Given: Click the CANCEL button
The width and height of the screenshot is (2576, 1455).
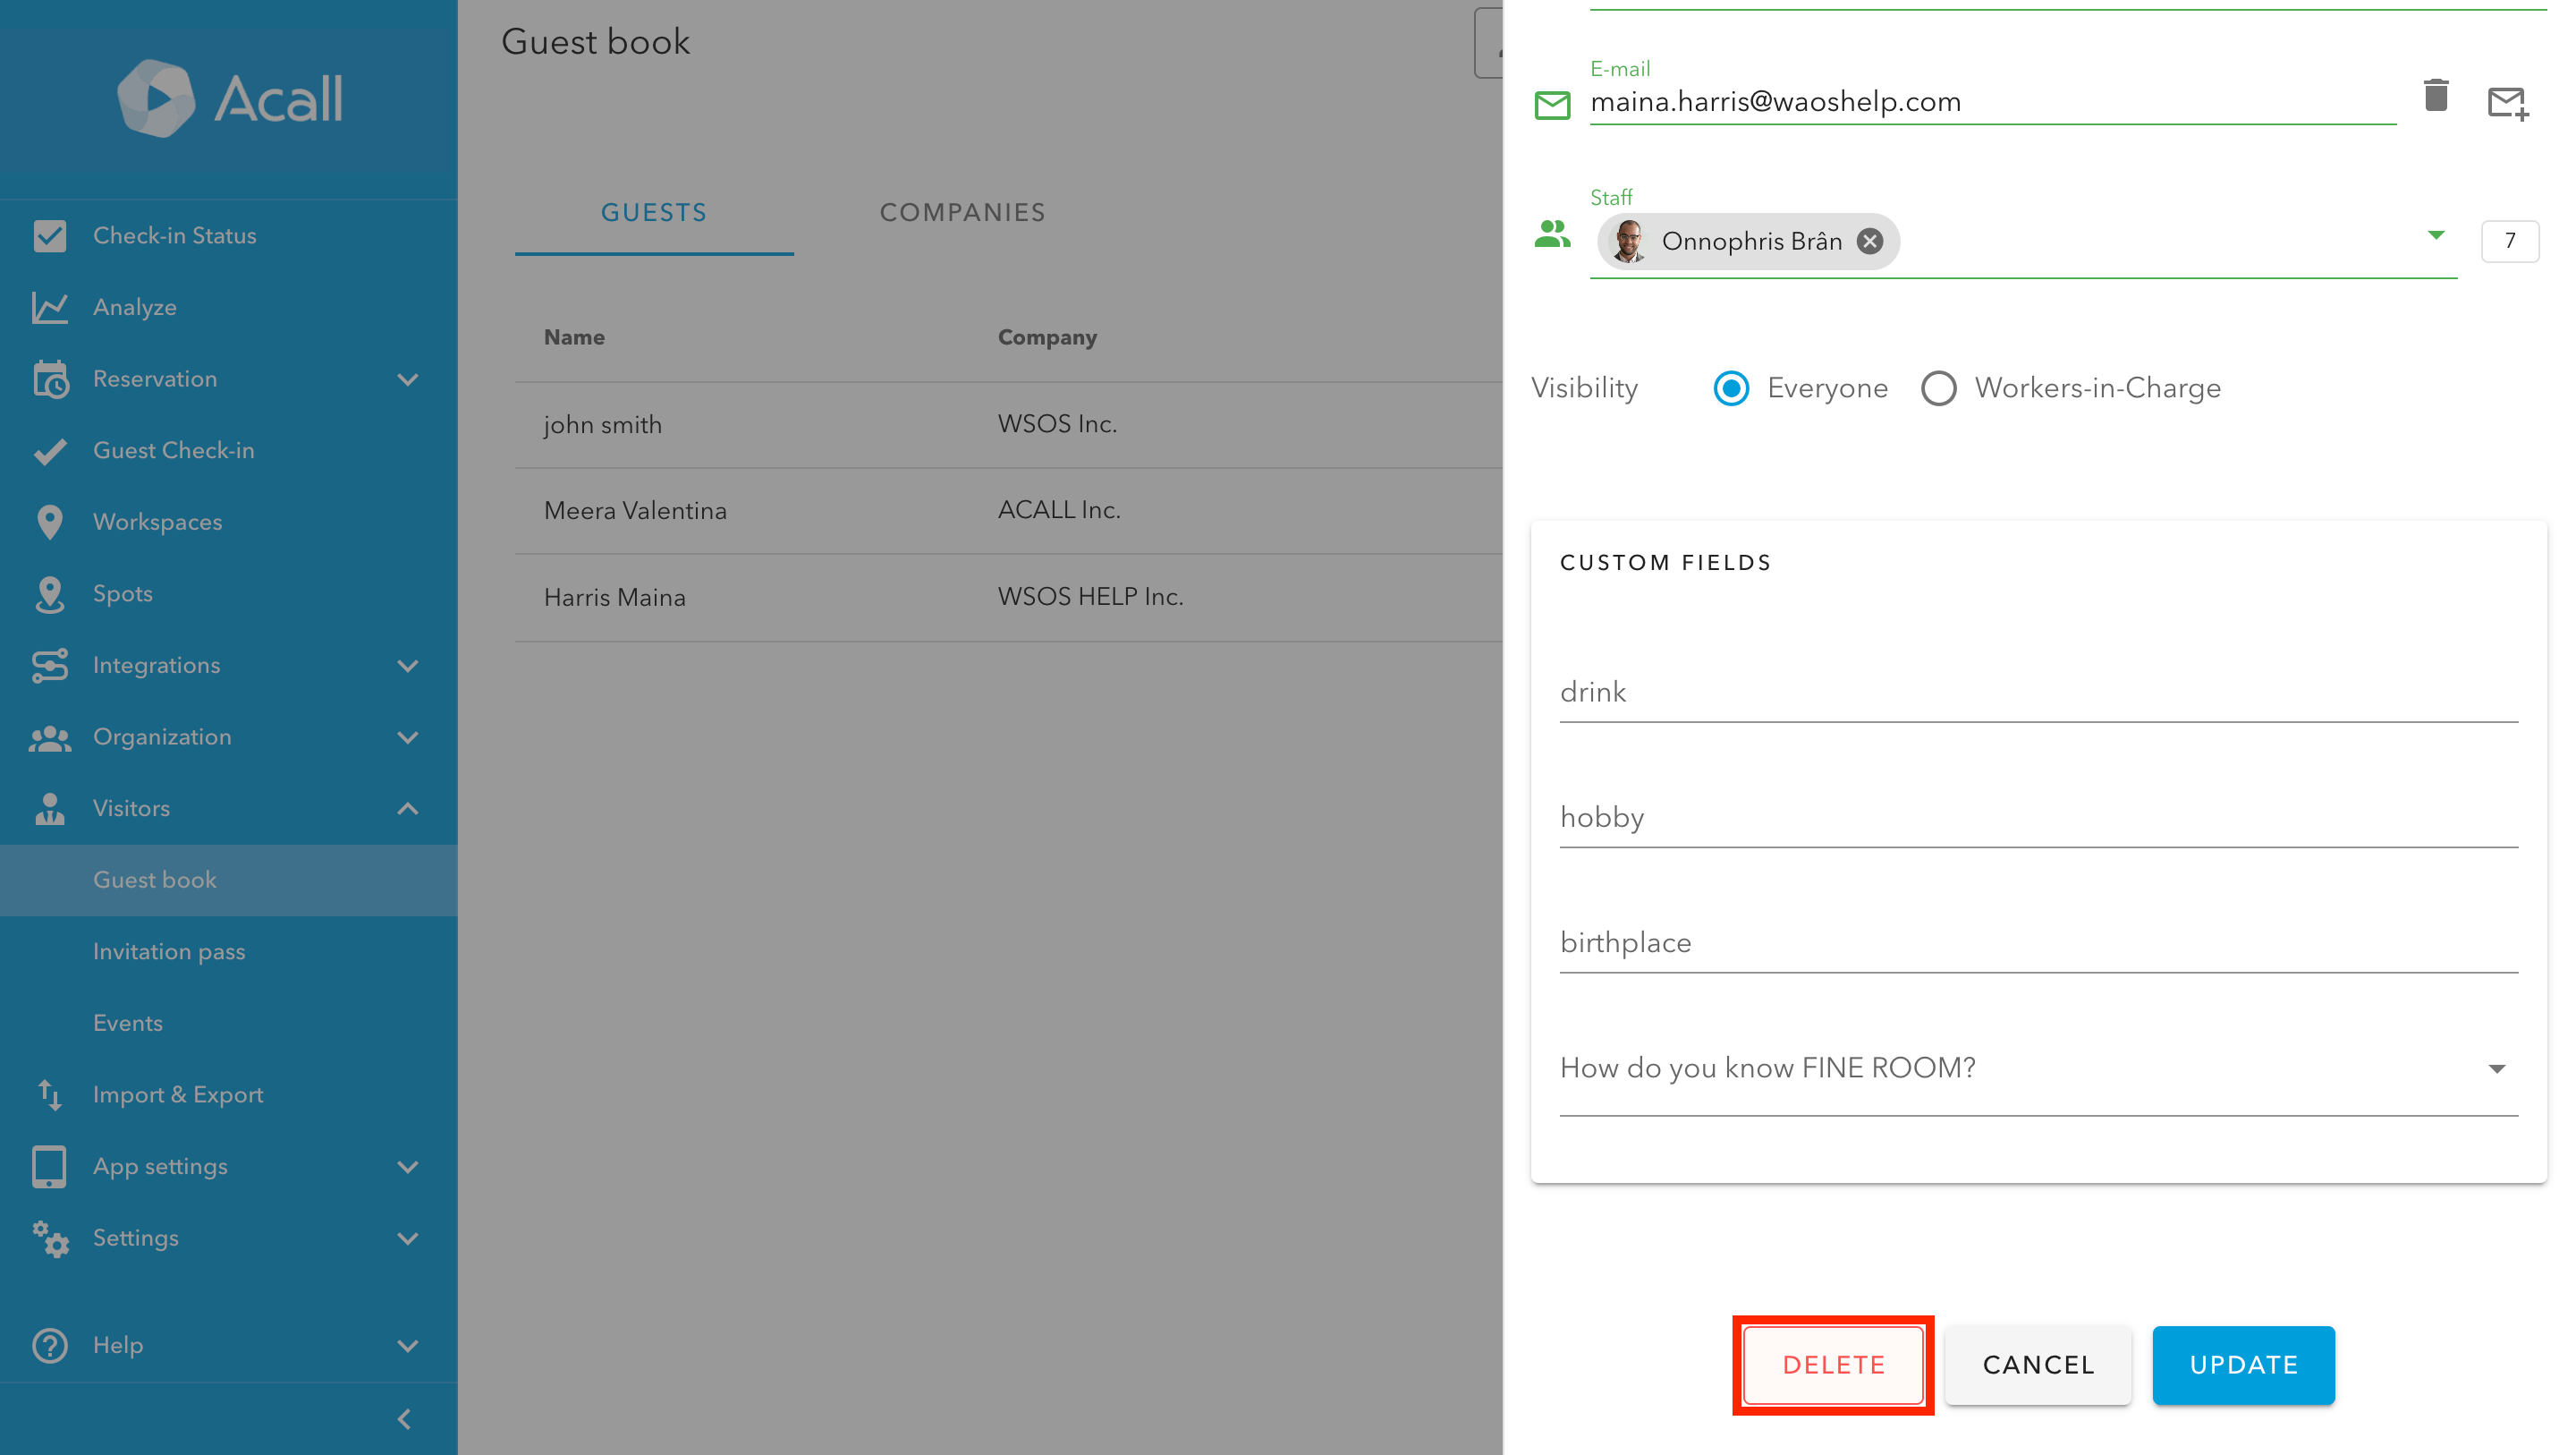Looking at the screenshot, I should [x=2038, y=1365].
